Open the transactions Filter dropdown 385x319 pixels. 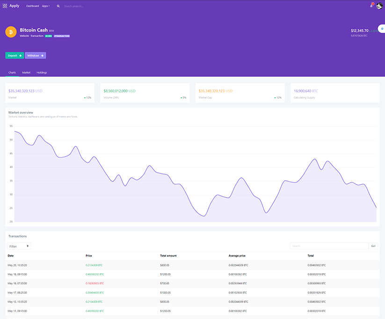click(19, 246)
